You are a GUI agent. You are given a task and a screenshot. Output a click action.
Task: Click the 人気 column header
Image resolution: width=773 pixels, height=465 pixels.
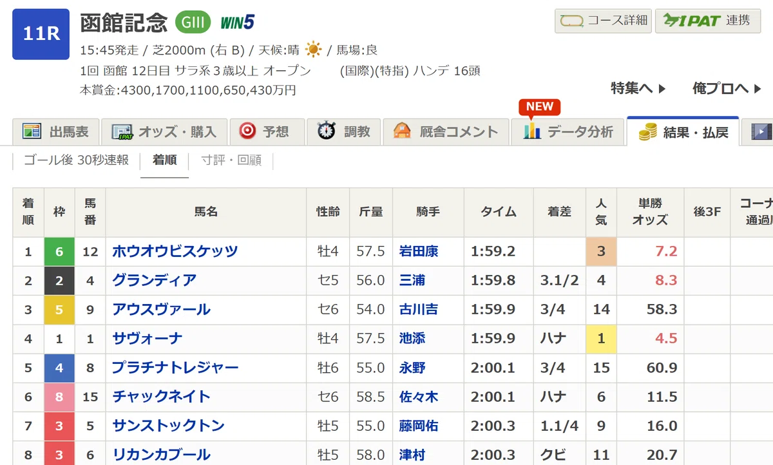pos(601,212)
